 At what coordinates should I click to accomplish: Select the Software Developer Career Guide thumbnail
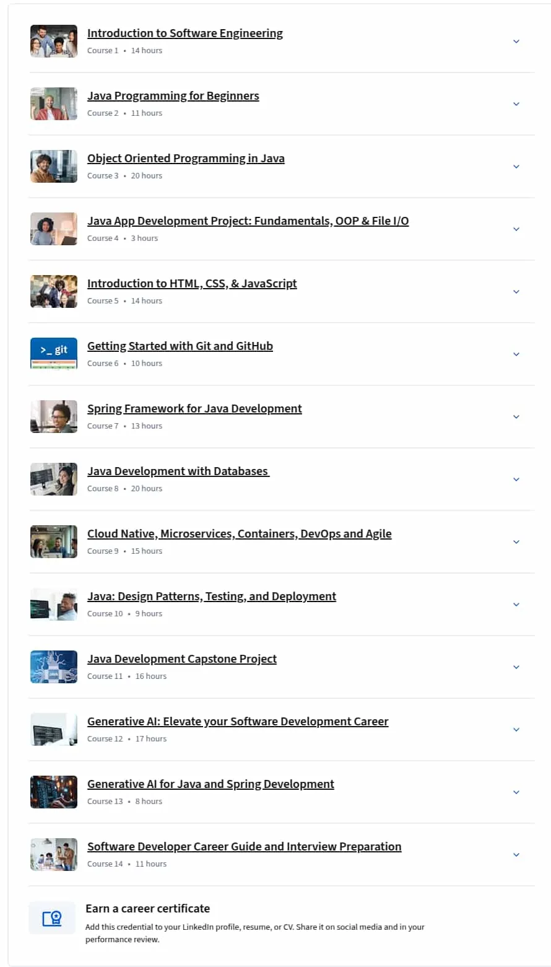pos(54,854)
